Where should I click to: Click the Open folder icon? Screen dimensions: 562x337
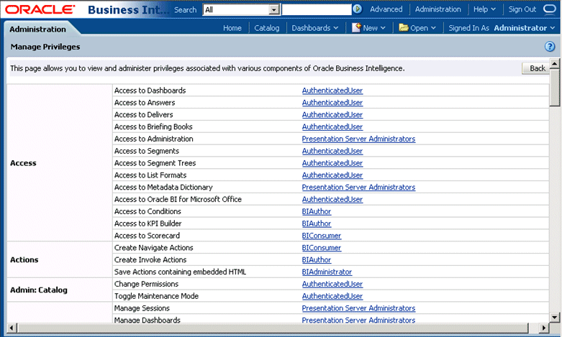(x=404, y=27)
